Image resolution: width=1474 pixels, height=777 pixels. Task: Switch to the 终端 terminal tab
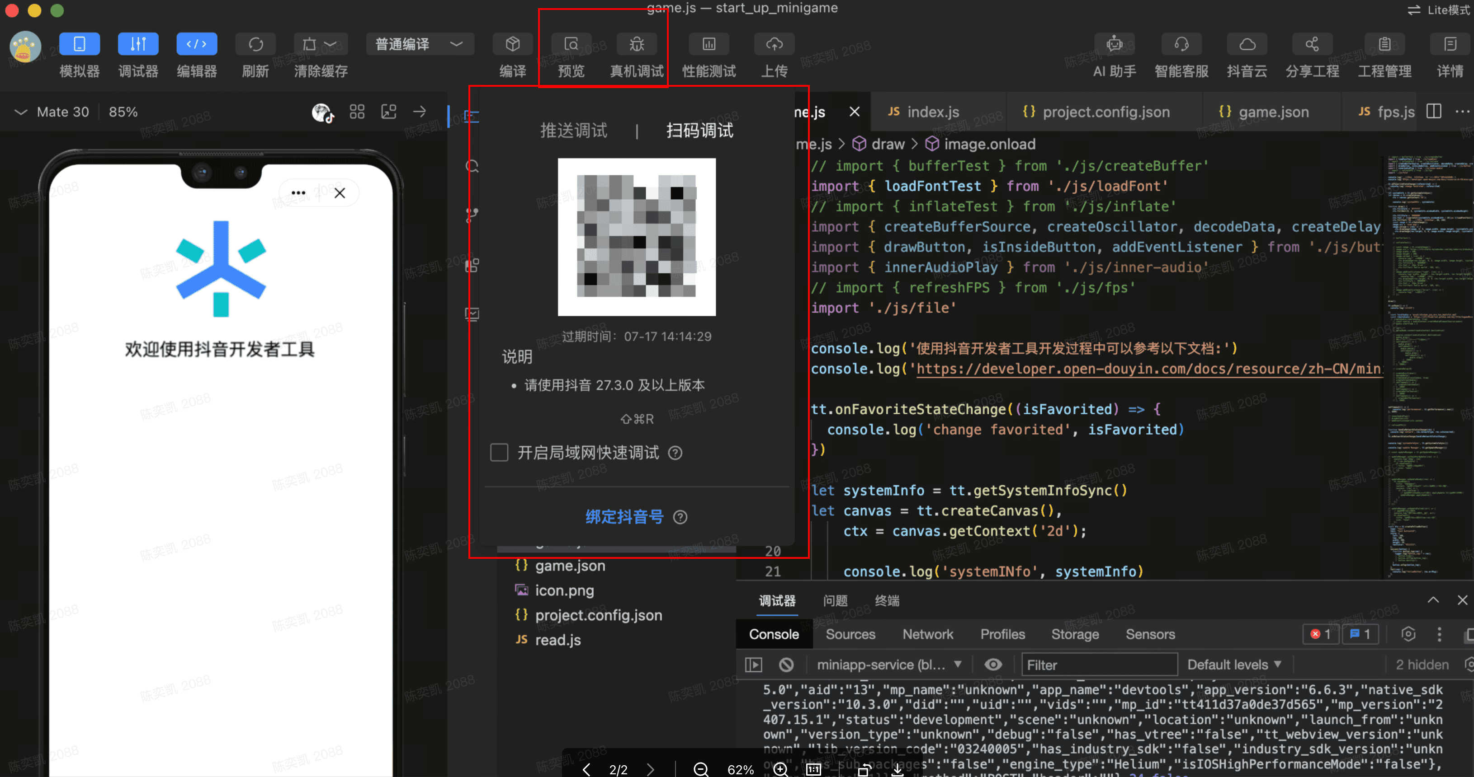887,600
